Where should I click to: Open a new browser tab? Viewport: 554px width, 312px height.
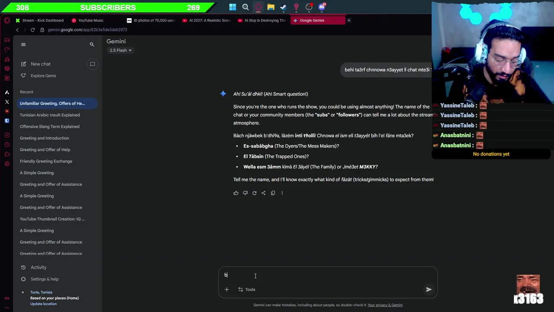click(x=349, y=20)
